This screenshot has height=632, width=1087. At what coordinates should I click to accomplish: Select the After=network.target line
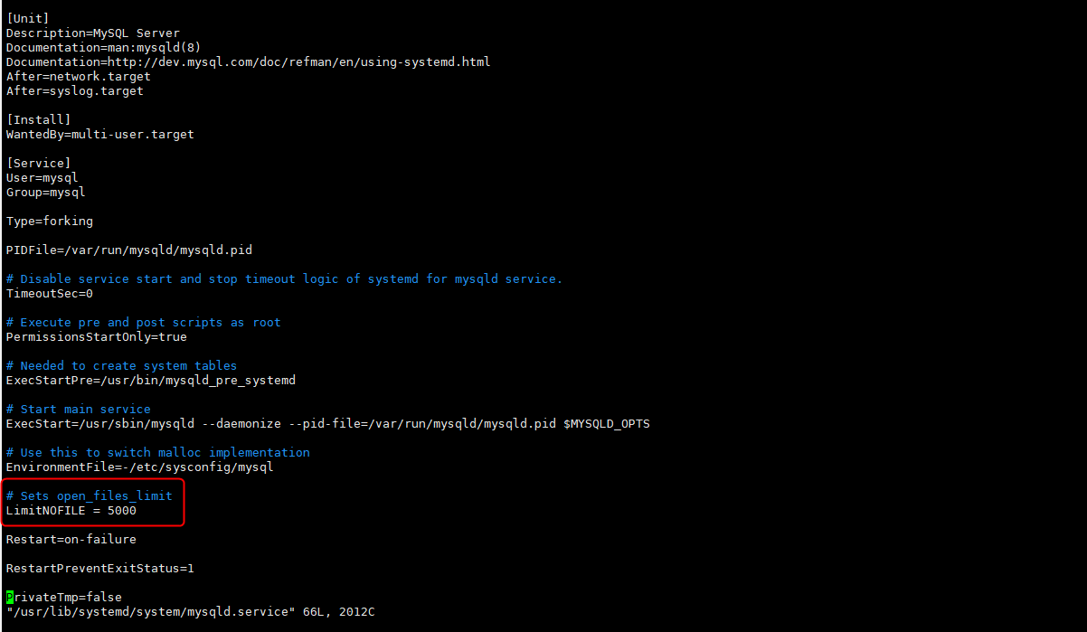pyautogui.click(x=79, y=76)
